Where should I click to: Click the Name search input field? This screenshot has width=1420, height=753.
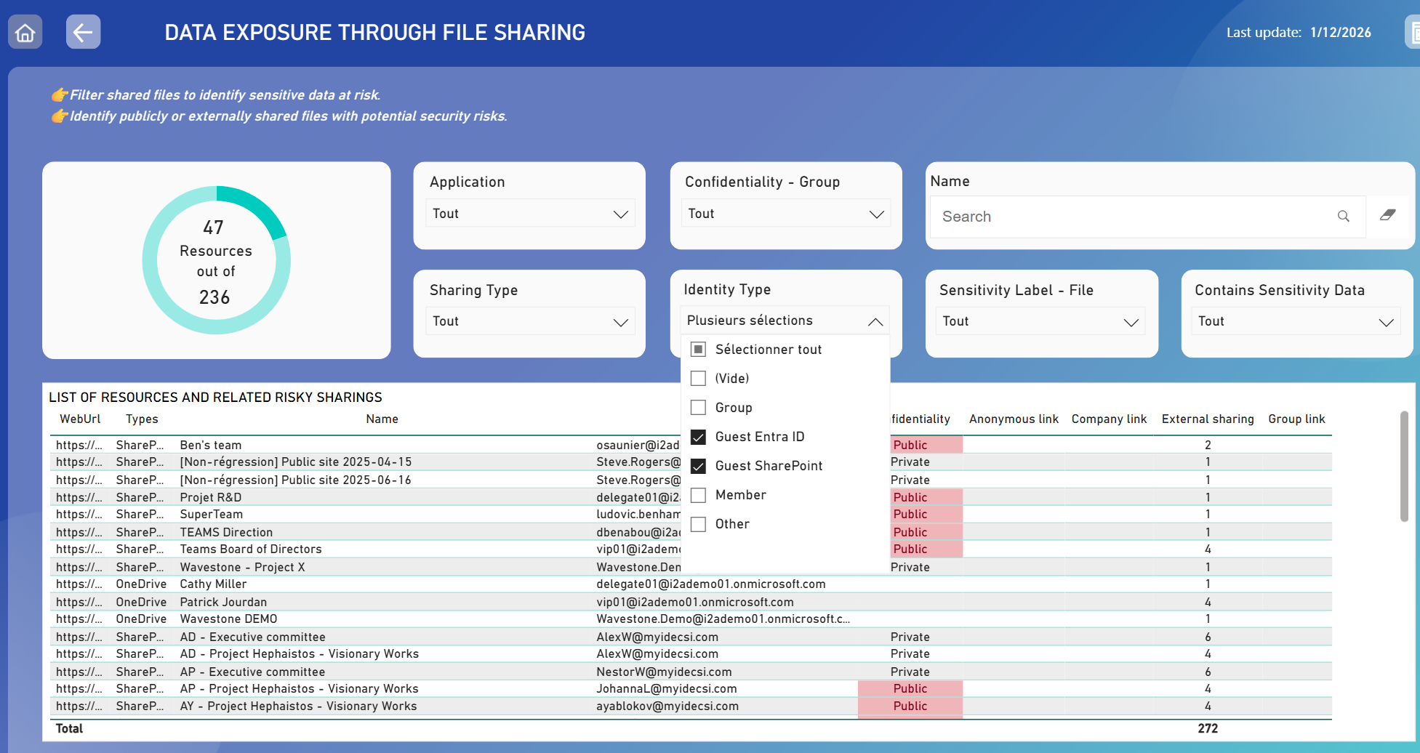tap(1134, 217)
